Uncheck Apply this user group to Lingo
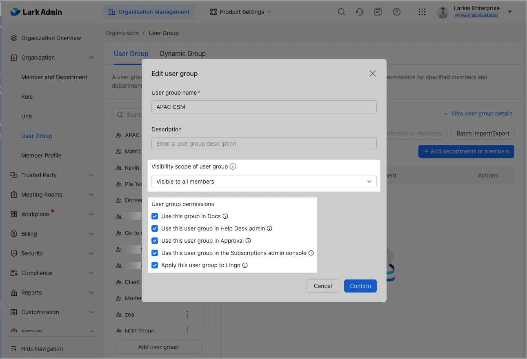Image resolution: width=527 pixels, height=359 pixels. pos(155,265)
